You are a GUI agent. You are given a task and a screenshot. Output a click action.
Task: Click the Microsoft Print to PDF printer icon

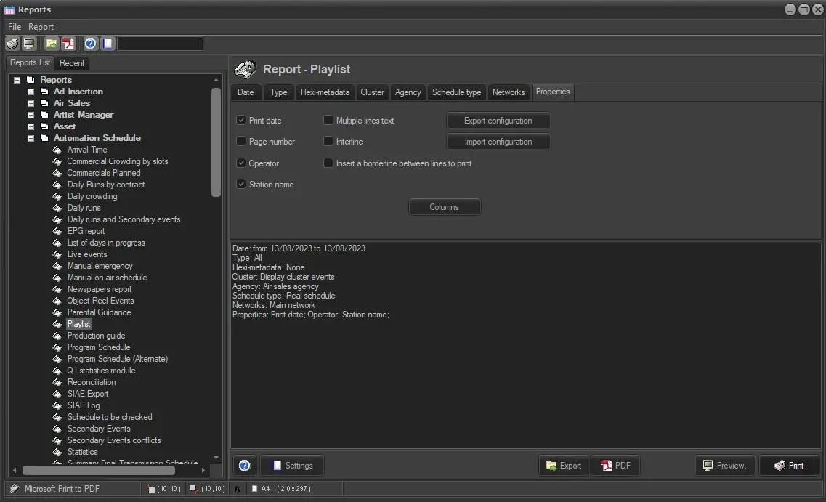(x=14, y=489)
